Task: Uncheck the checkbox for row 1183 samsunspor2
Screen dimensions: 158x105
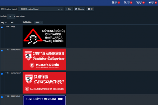Action: coord(2,51)
